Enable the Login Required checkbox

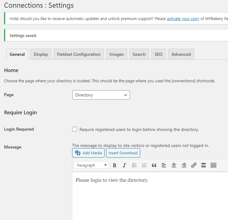click(x=75, y=129)
